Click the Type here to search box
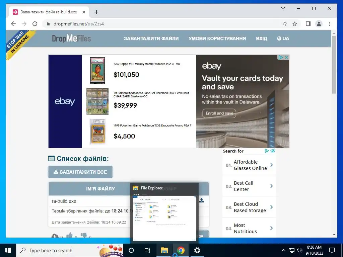 click(x=70, y=250)
